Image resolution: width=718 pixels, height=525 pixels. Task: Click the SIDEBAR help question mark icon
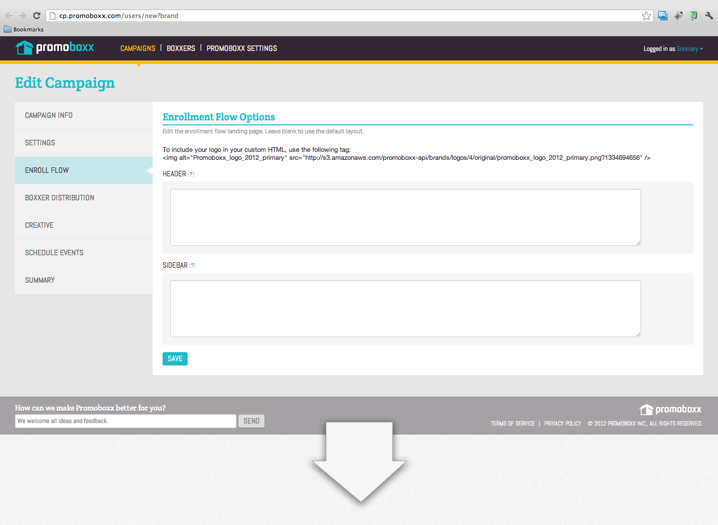(193, 266)
